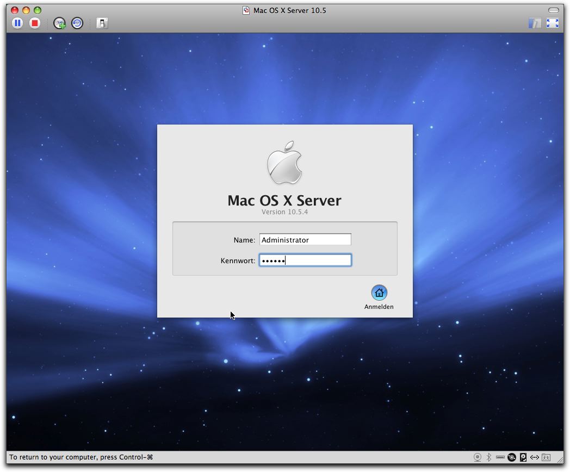Click the document proxy icon in title bar
The height and width of the screenshot is (472, 570).
tap(246, 10)
